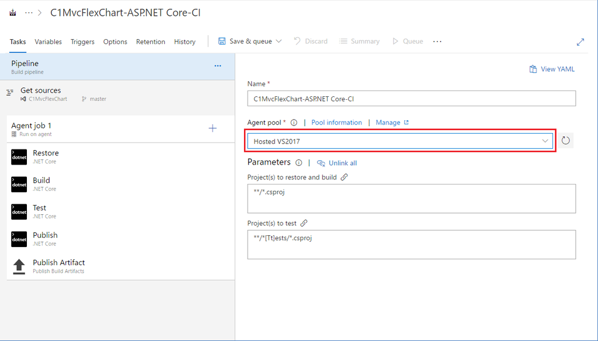Refresh the agent pool list
Image resolution: width=598 pixels, height=341 pixels.
pyautogui.click(x=565, y=141)
